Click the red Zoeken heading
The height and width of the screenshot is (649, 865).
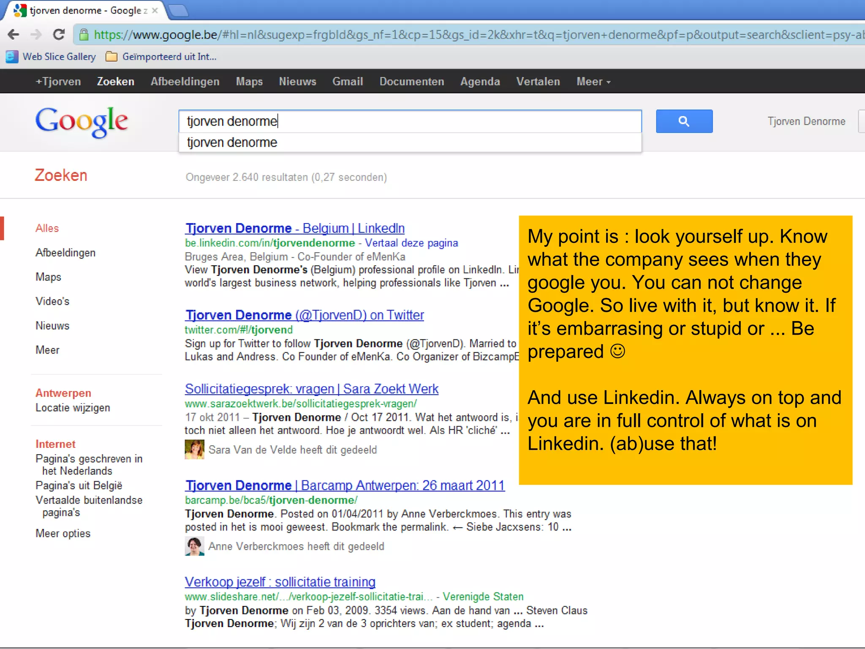[61, 175]
